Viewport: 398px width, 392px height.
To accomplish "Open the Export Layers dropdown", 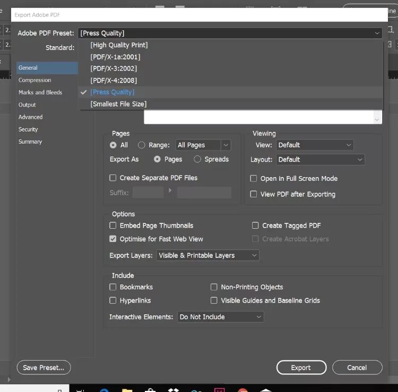I will (x=208, y=255).
